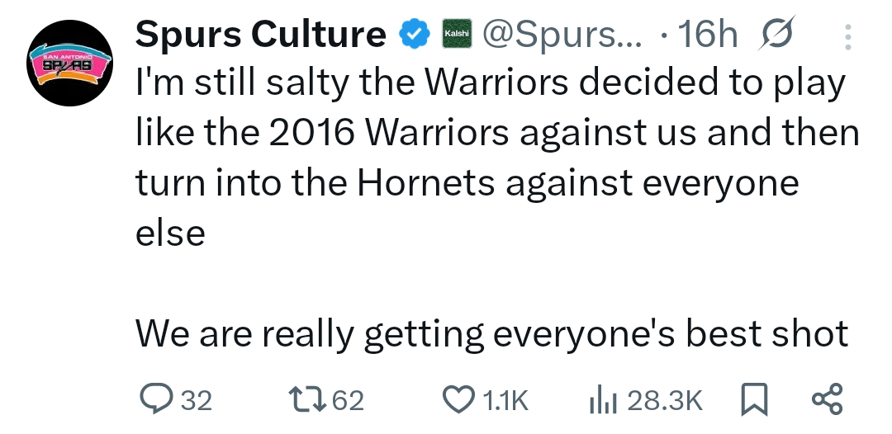Click the reply speech bubble icon
The width and height of the screenshot is (892, 434).
click(x=154, y=400)
